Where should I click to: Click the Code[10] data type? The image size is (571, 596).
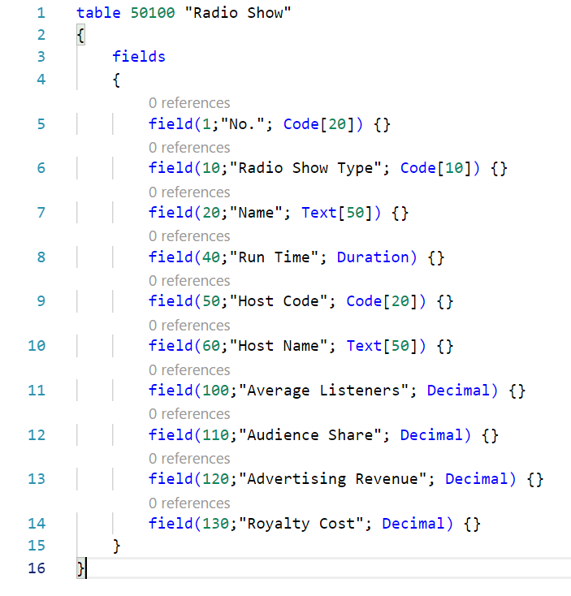(435, 168)
